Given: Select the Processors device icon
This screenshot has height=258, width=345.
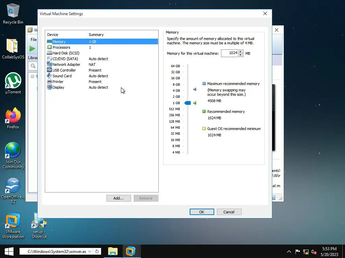Looking at the screenshot, I should click(x=50, y=47).
